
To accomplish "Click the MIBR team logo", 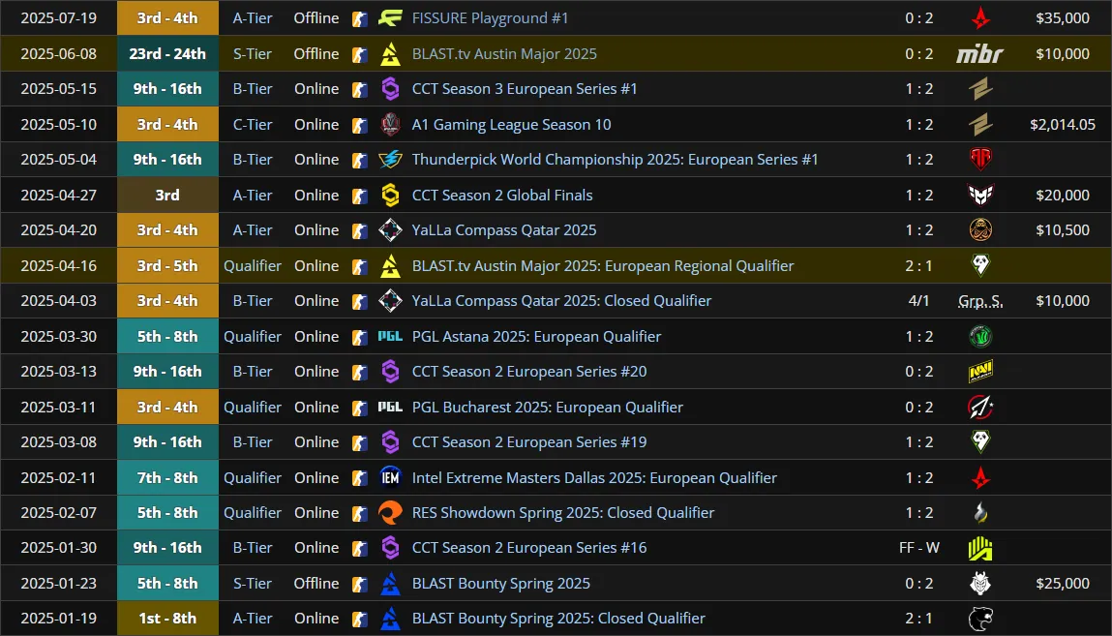I will [x=980, y=54].
